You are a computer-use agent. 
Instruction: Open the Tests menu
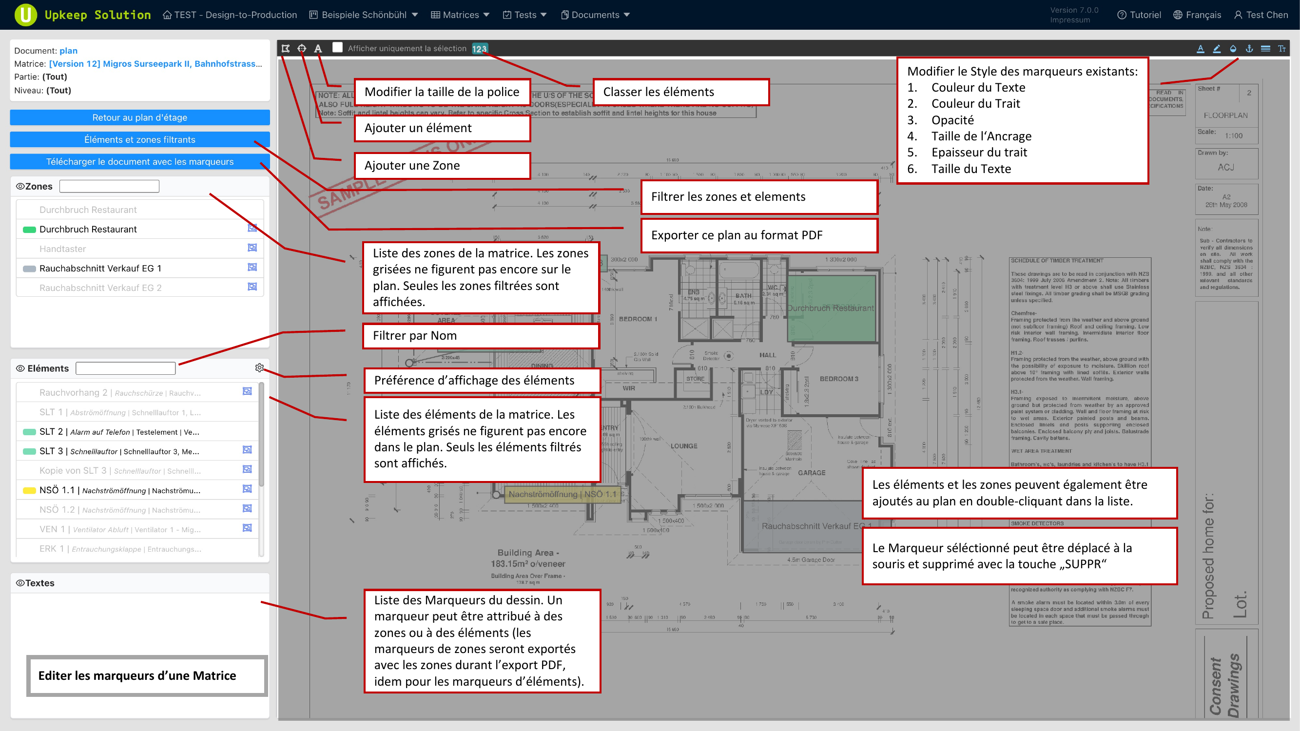coord(525,15)
